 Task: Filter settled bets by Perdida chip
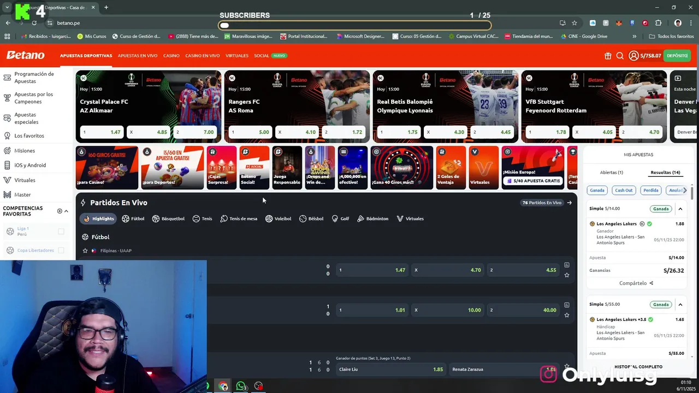point(650,190)
